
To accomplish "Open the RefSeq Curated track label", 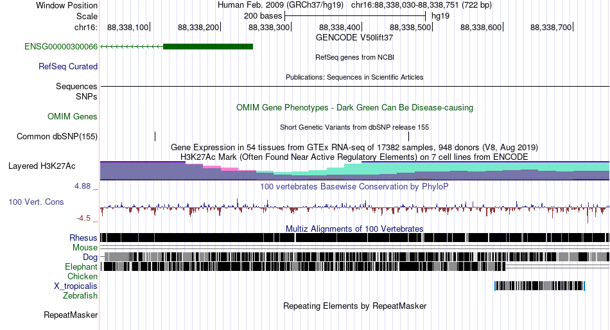I will pyautogui.click(x=68, y=67).
